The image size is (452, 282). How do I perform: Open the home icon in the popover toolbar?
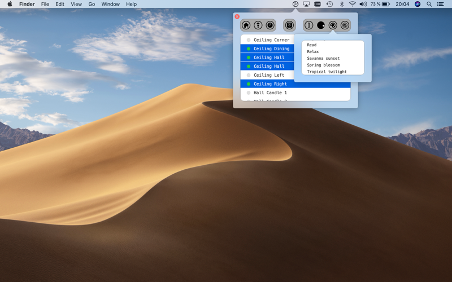coord(246,25)
